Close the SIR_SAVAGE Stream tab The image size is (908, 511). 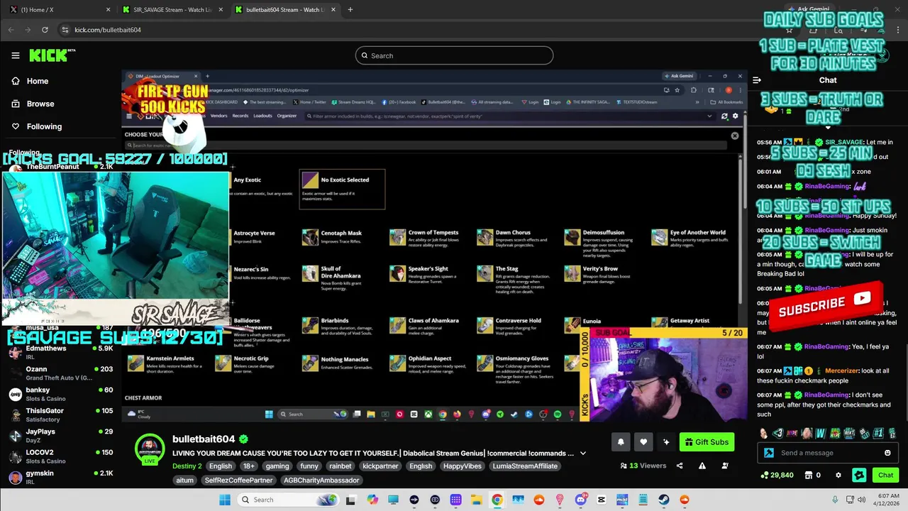(221, 9)
